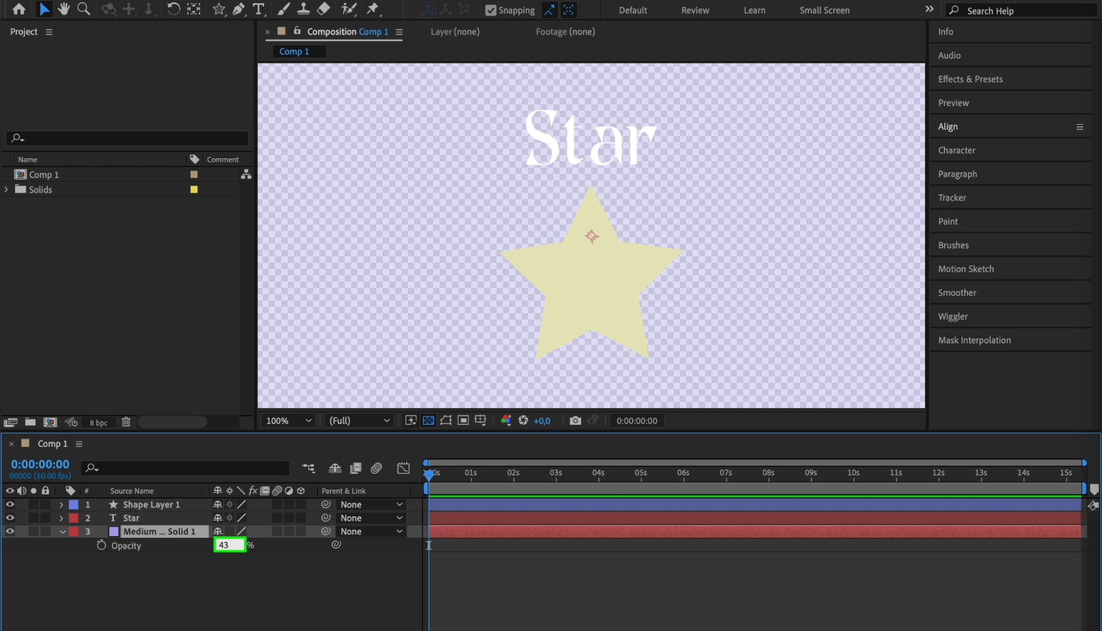1102x631 pixels.
Task: Disable the Snapping checkbox
Action: 490,10
